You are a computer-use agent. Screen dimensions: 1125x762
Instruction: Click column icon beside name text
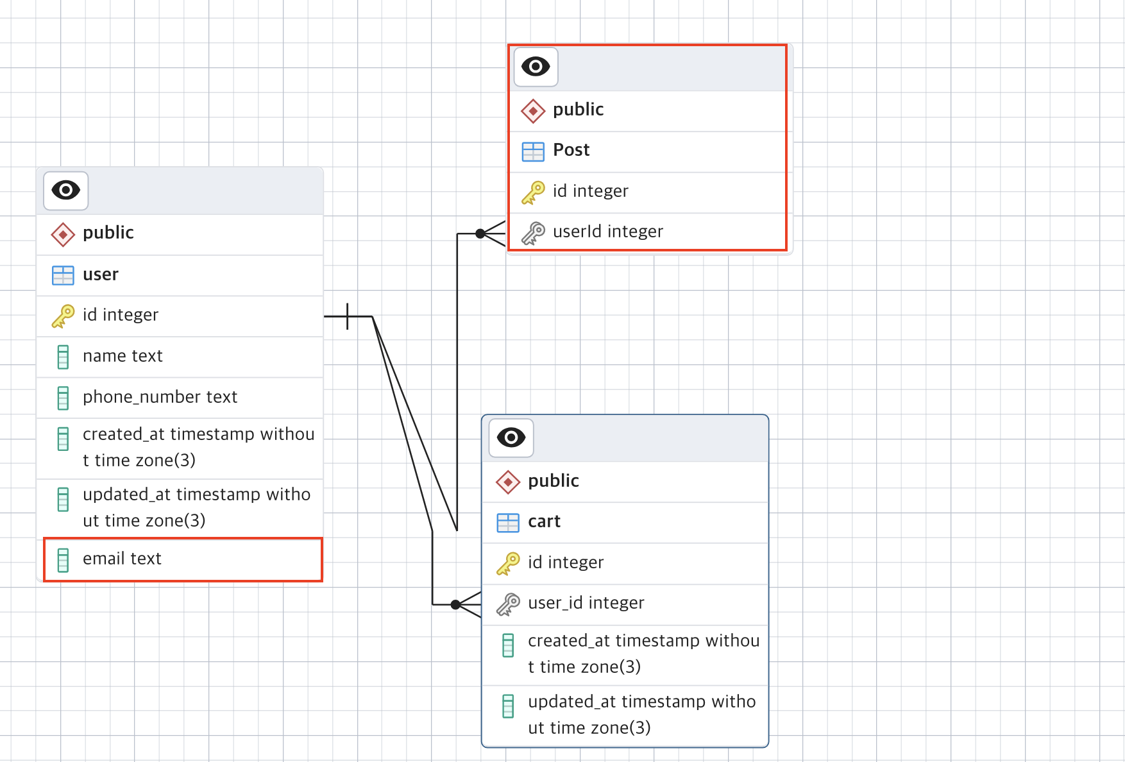point(63,357)
